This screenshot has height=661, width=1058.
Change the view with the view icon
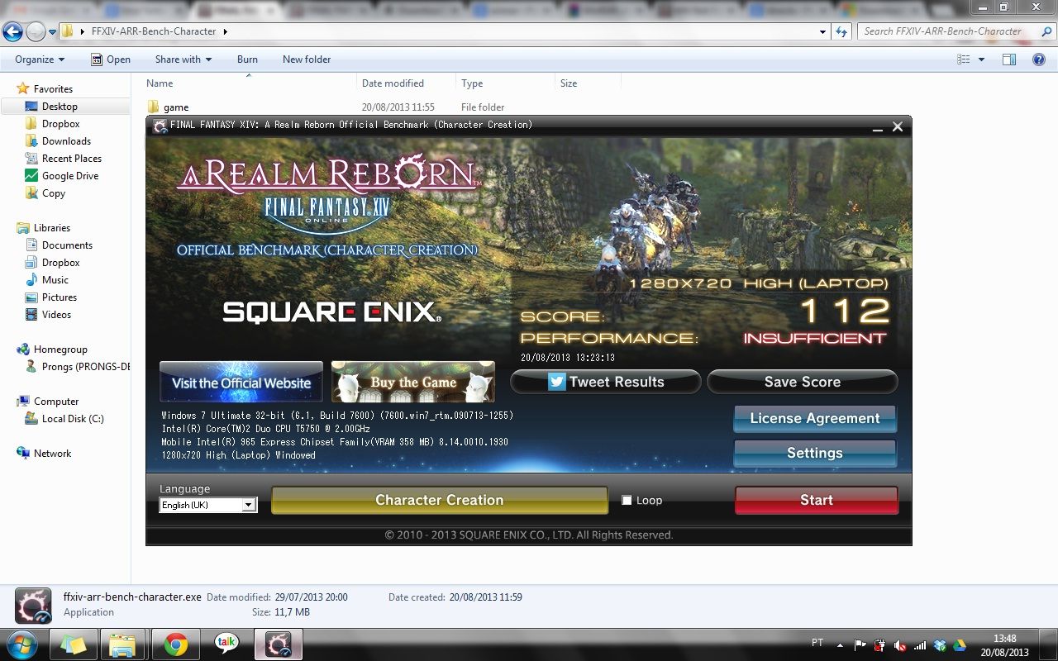pyautogui.click(x=963, y=59)
